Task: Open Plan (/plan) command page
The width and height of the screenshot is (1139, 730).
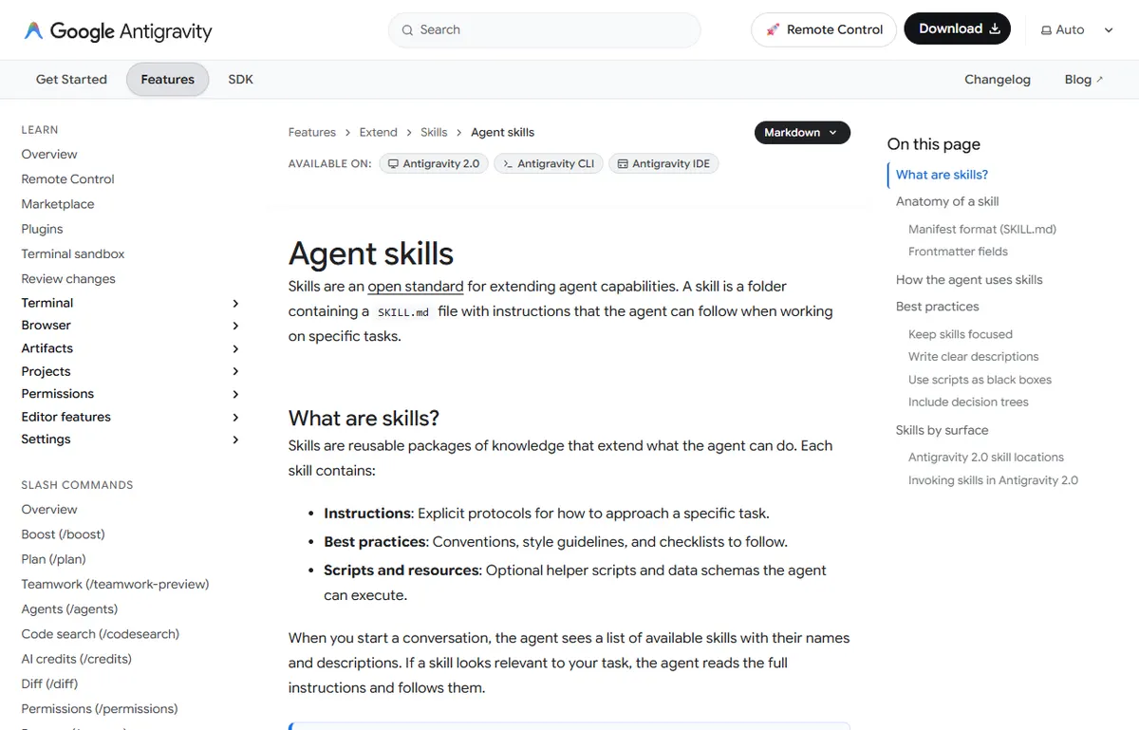Action: [54, 559]
